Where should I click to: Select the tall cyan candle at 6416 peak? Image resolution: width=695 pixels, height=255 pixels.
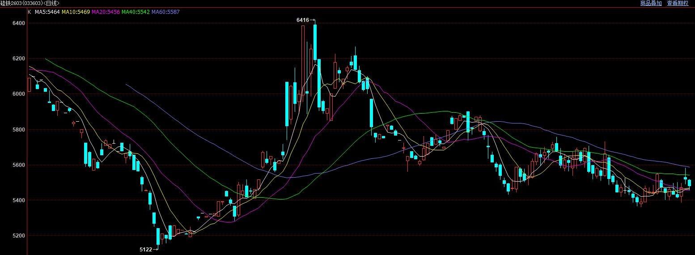coord(315,42)
